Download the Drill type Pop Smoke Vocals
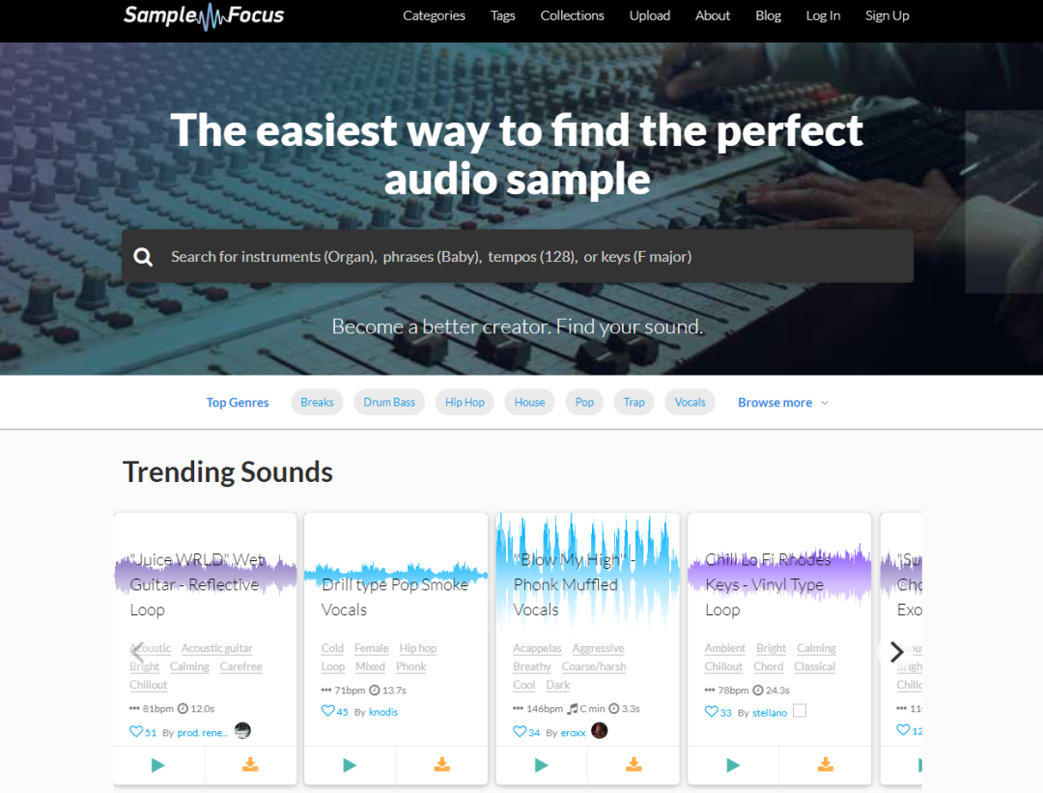This screenshot has width=1043, height=793. point(441,765)
